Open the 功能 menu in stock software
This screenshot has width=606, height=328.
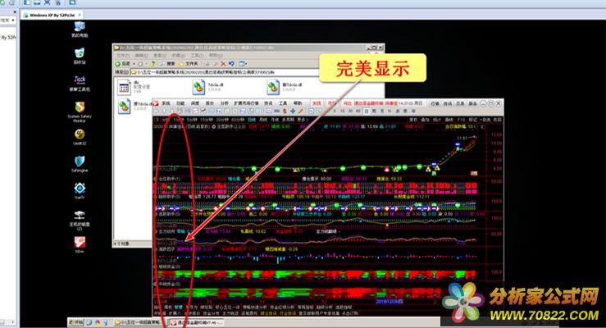click(179, 104)
